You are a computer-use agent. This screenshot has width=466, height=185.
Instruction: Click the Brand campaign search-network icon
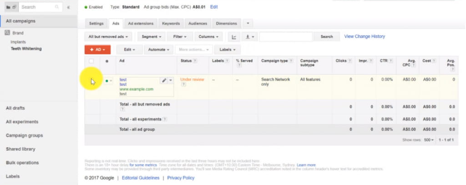(x=7, y=33)
